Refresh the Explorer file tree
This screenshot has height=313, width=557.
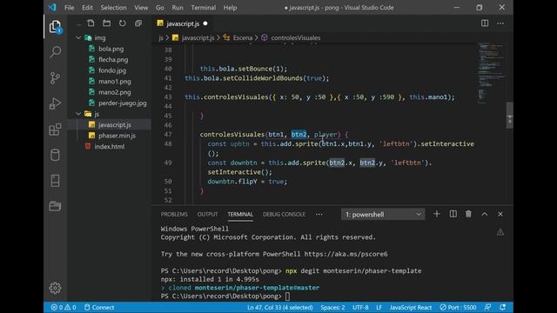(x=122, y=23)
